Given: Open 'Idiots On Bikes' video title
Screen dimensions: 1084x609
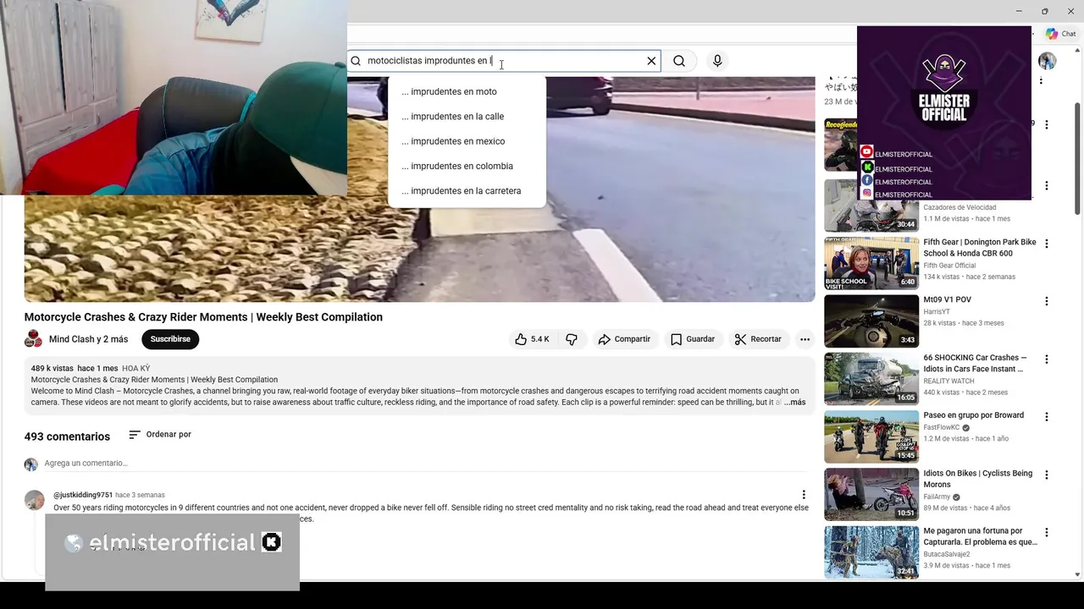Looking at the screenshot, I should [977, 479].
